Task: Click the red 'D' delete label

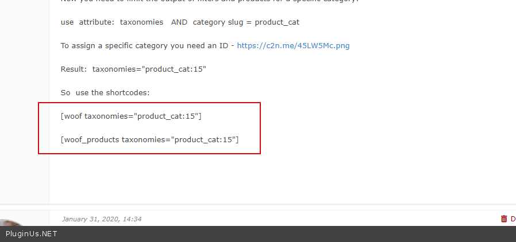Action: point(513,218)
